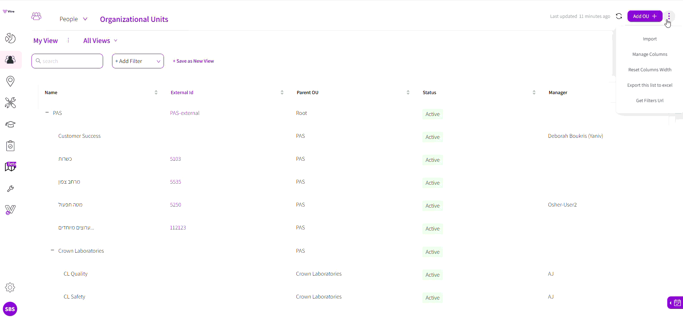Open the PAS-external link
683x325 pixels.
185,113
